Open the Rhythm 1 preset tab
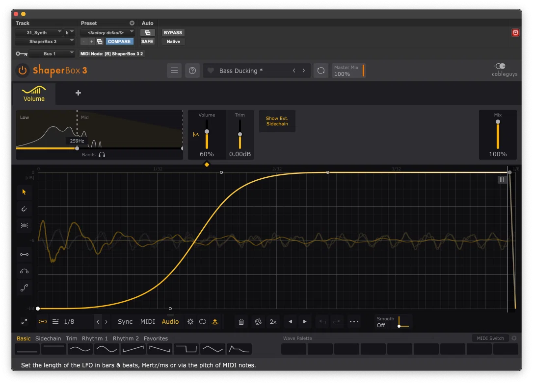The image size is (533, 384). tap(95, 338)
